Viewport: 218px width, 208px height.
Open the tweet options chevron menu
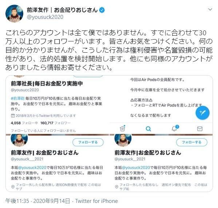pos(210,9)
